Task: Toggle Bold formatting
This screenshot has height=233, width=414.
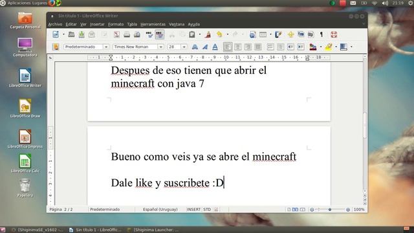Action: pos(195,47)
